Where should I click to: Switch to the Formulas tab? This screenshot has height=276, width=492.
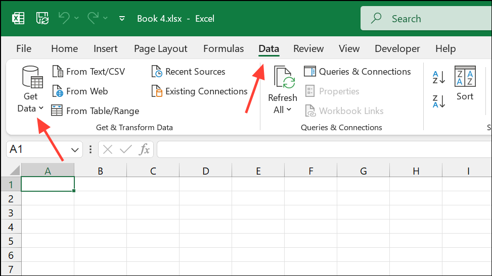223,48
